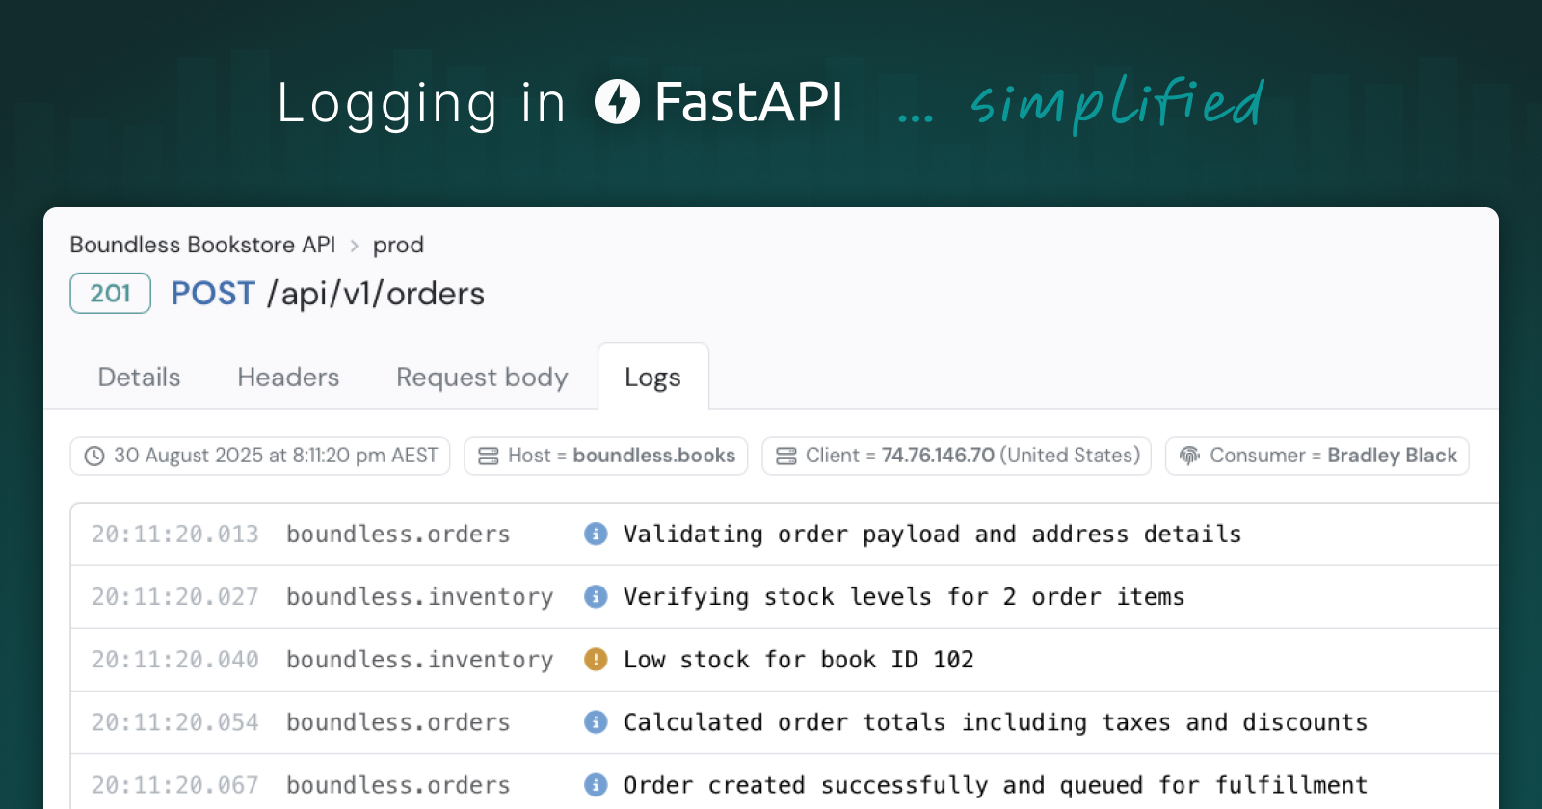The width and height of the screenshot is (1542, 809).
Task: Click the info icon for Order created successfully
Action: (x=596, y=784)
